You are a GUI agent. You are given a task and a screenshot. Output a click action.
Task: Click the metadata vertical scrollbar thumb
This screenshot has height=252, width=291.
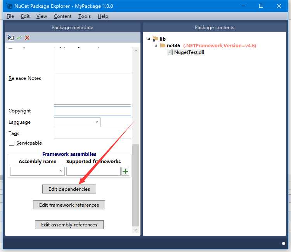click(136, 185)
